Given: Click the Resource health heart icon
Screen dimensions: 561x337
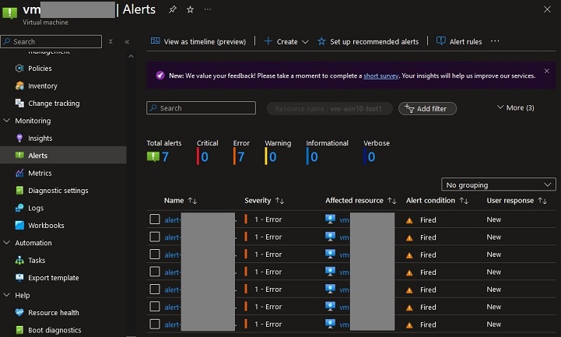Looking at the screenshot, I should 19,312.
